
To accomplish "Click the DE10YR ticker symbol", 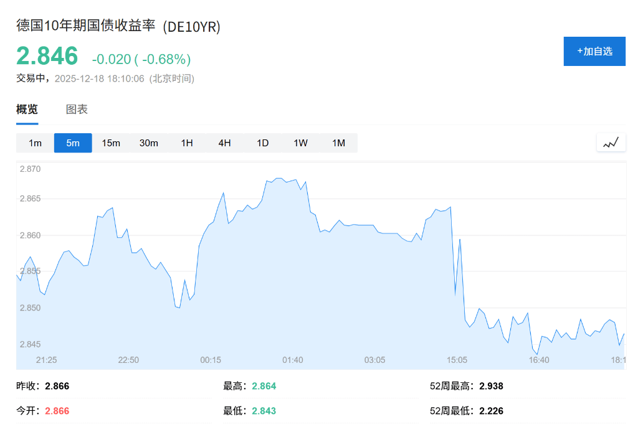I will 192,27.
